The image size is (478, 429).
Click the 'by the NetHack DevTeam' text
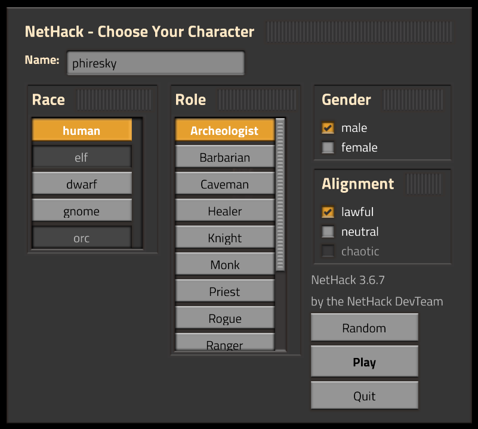coord(377,301)
